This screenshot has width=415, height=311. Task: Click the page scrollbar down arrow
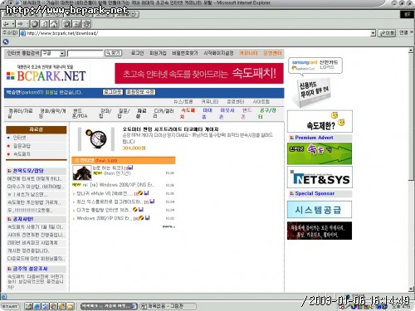[x=411, y=289]
